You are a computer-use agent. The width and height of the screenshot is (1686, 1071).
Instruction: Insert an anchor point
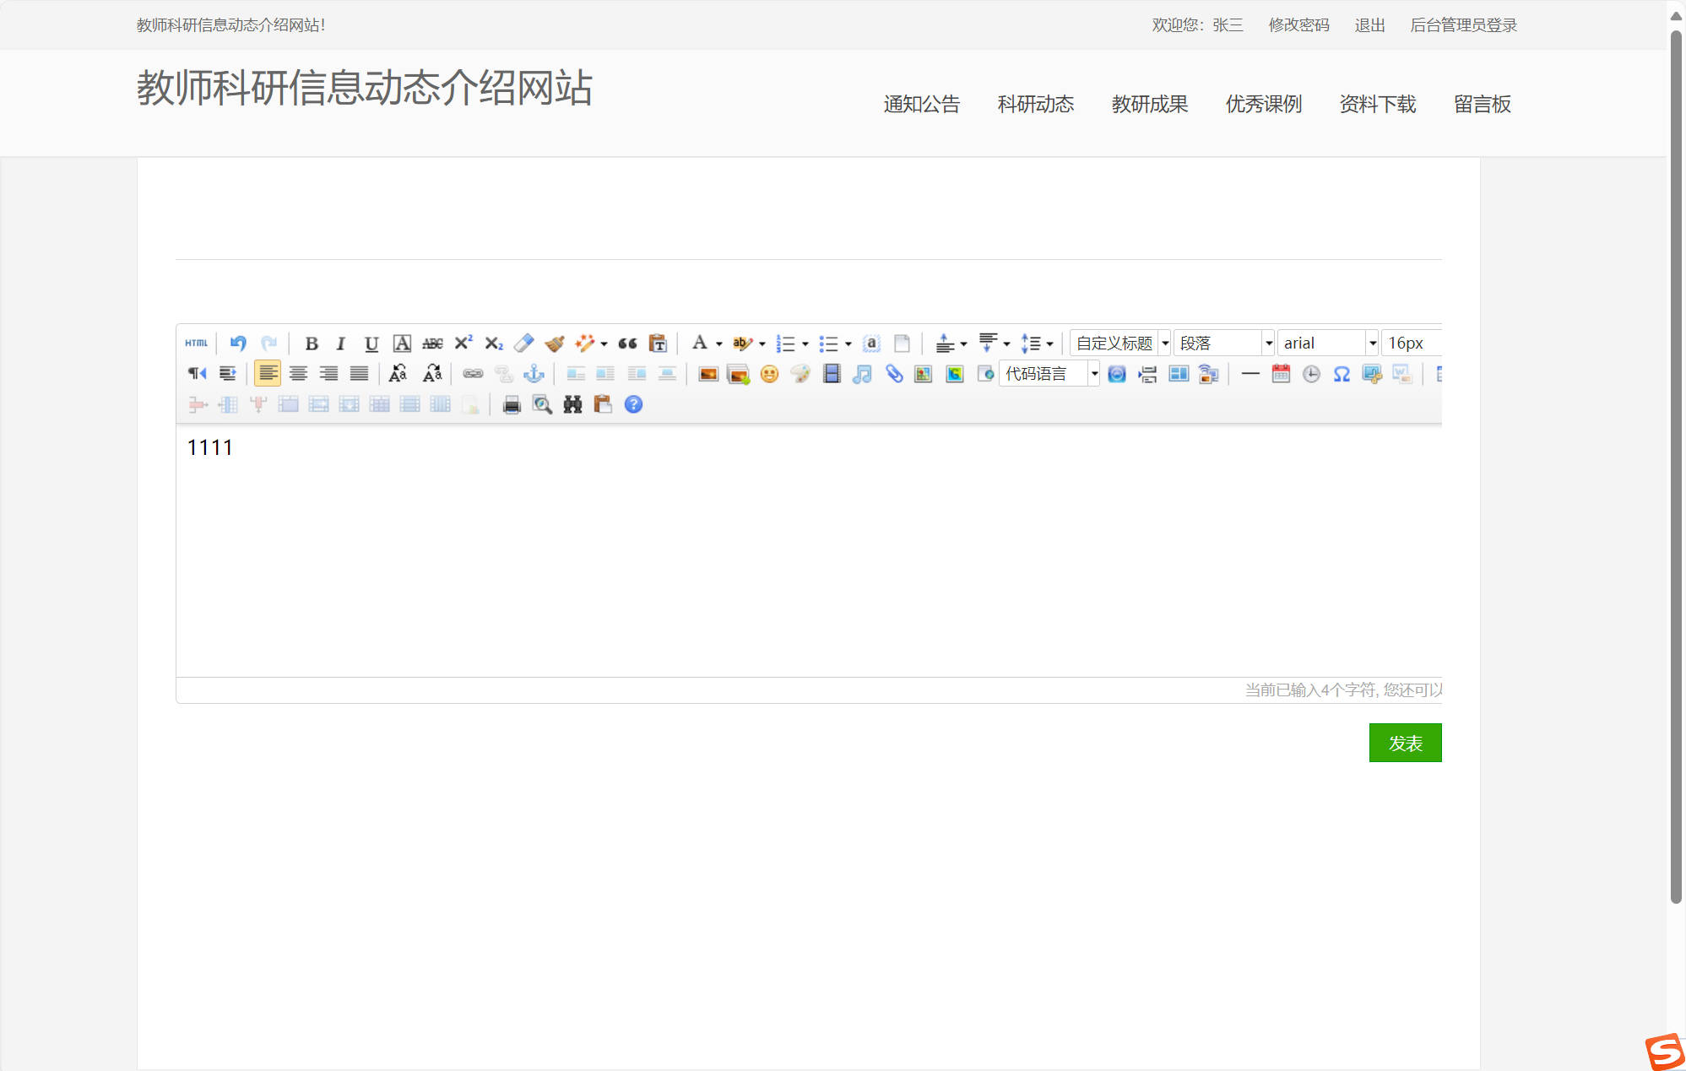tap(534, 374)
